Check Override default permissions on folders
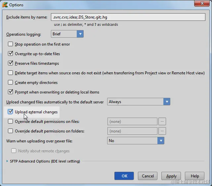The image size is (212, 186). point(10,131)
